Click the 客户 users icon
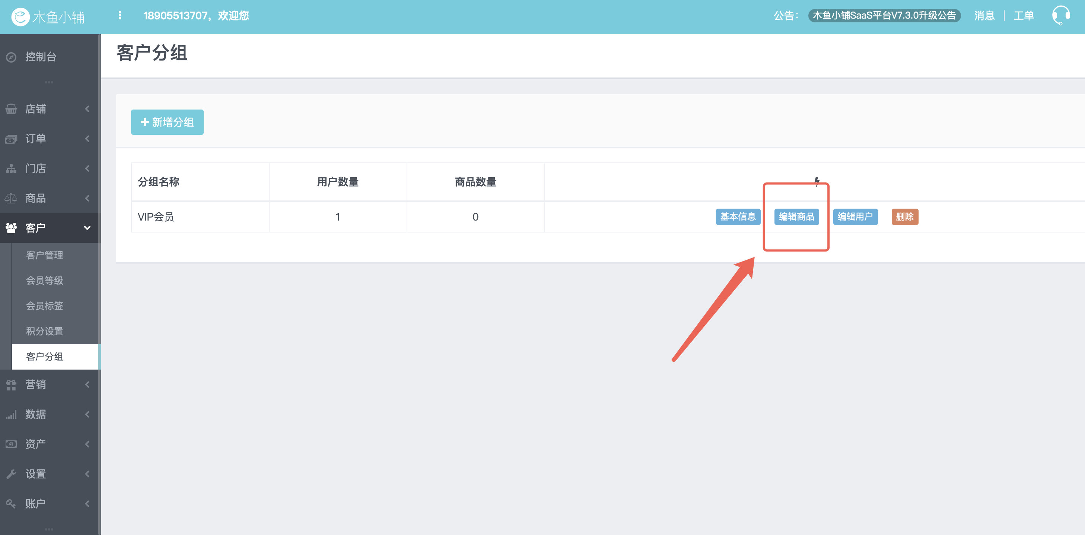Image resolution: width=1085 pixels, height=535 pixels. click(12, 228)
